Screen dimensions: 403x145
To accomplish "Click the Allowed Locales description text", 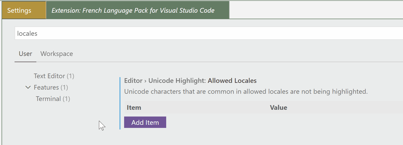I will [246, 92].
